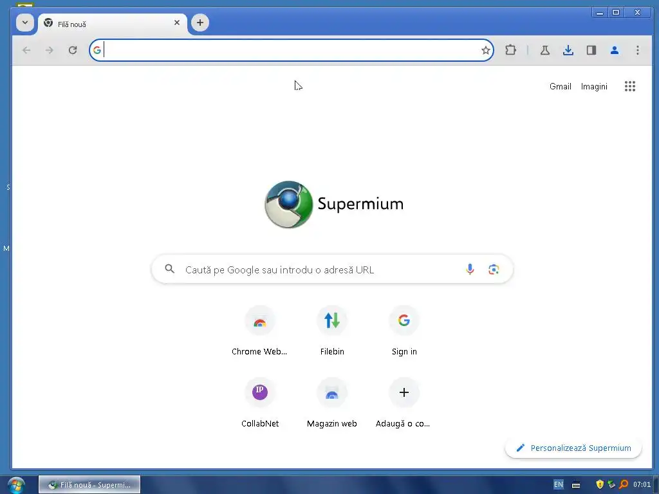
Task: Open the Imagini link
Action: click(594, 87)
